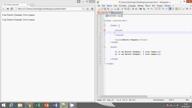Viewport: 192px width, 108px height.
Task: Click the stop recording macro icon
Action: (x=190, y=9)
